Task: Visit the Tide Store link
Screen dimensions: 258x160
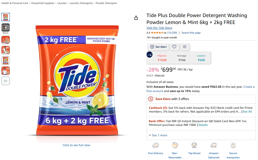Action: 159,28
